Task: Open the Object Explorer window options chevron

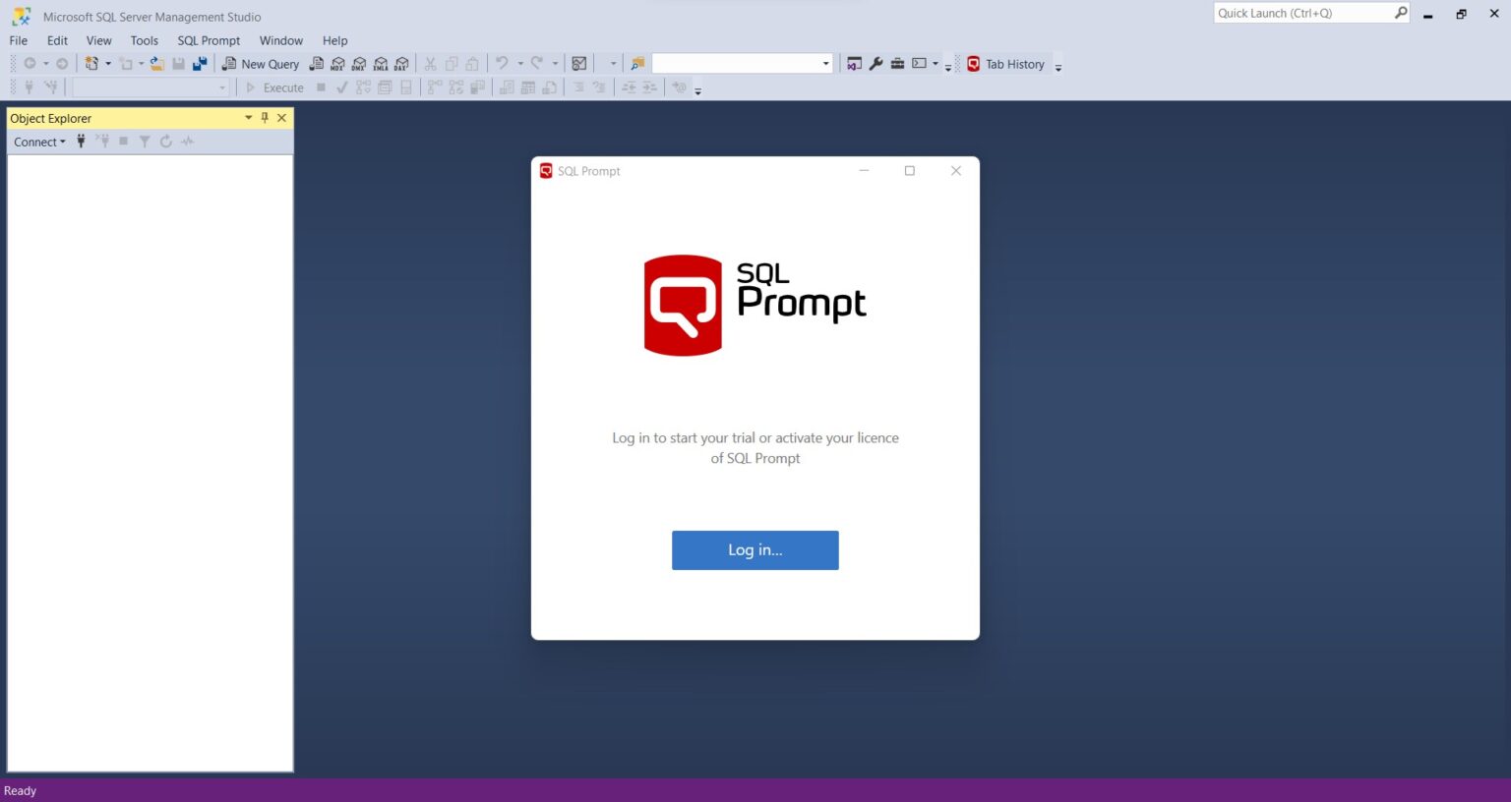Action: (248, 117)
